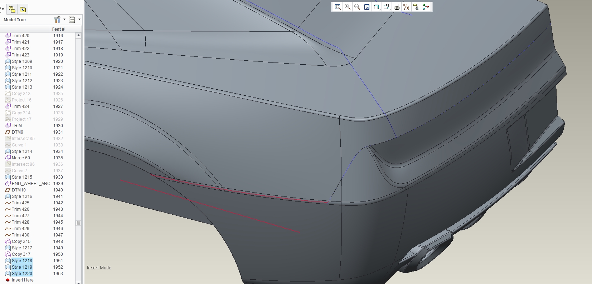
Task: Click the Feat # column header
Action: (58, 29)
